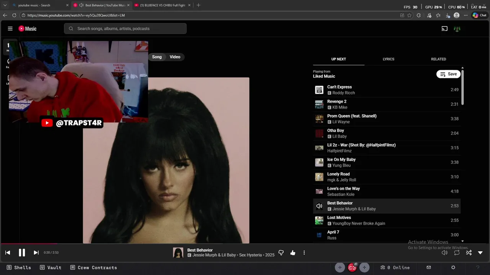Open the Jessie Murph & Lil Baby artist link
490x275 pixels.
click(214, 255)
